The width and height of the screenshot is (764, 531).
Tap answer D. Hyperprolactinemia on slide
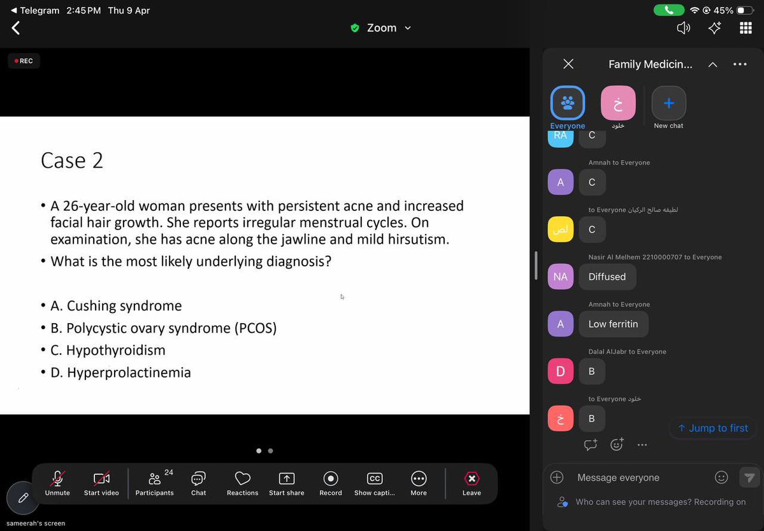120,372
